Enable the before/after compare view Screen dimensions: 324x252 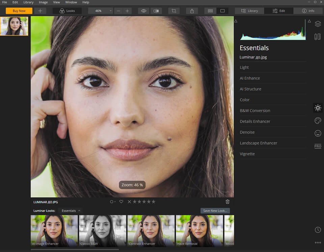coord(156,11)
